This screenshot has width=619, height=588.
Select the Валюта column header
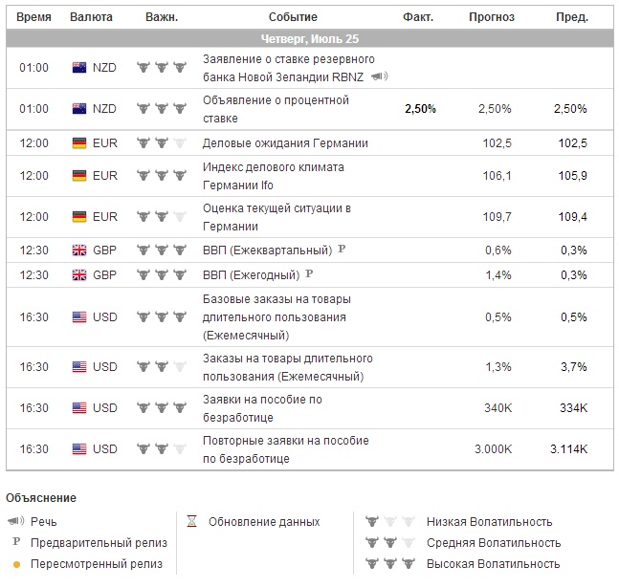click(92, 17)
